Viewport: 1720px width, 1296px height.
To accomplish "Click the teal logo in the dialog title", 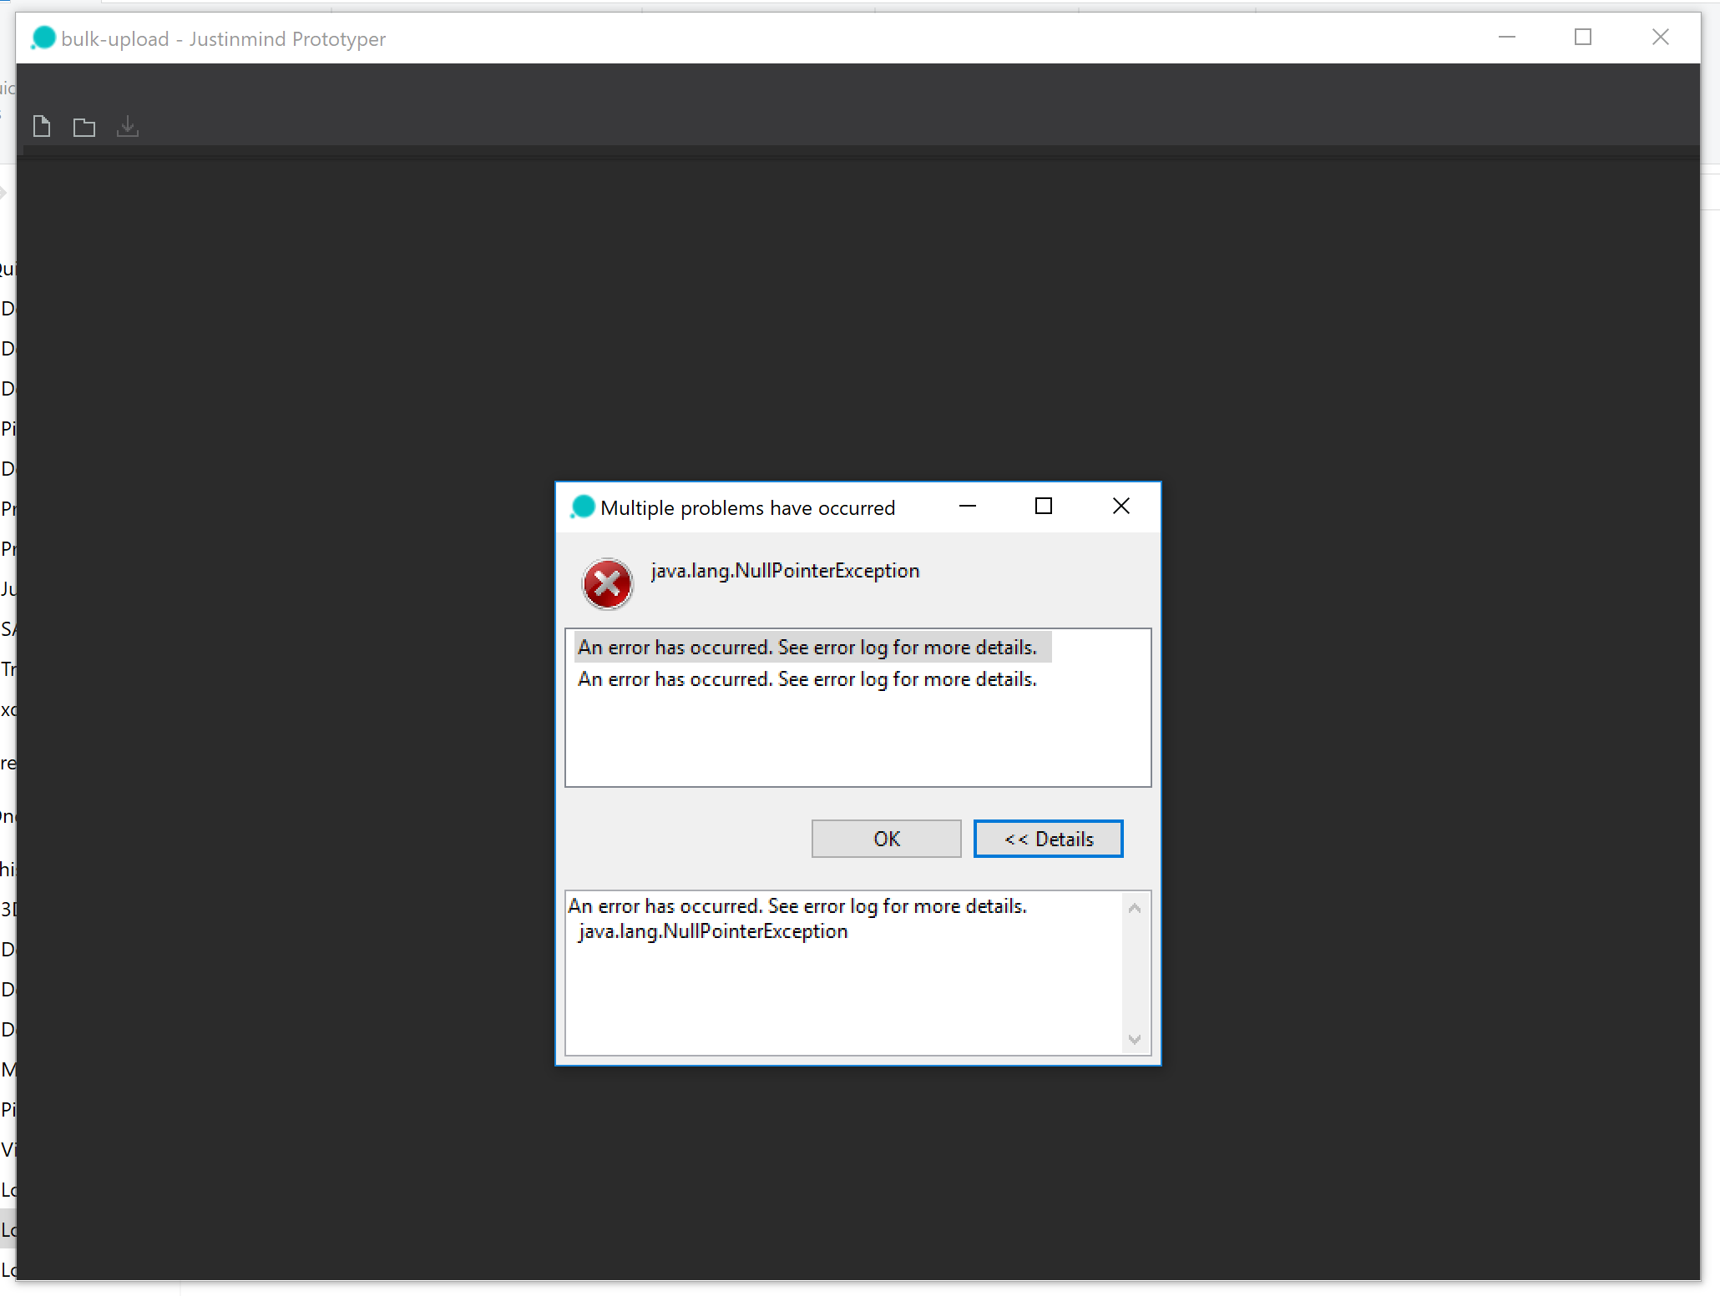I will click(583, 507).
